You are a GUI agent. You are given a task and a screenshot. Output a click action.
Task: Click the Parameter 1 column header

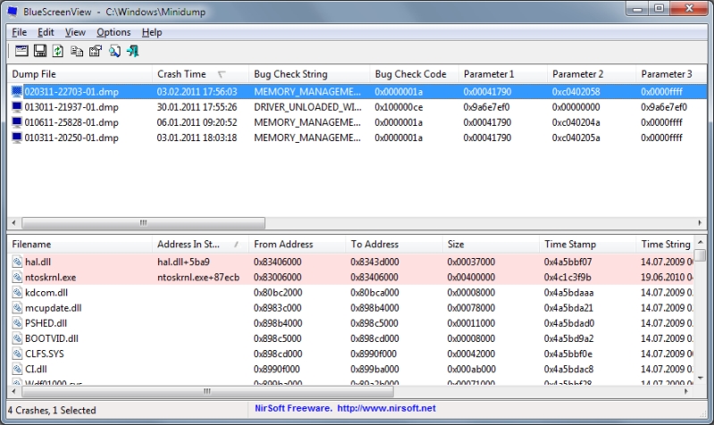503,74
